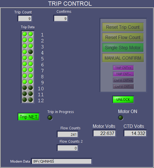The height and width of the screenshot is (168, 154).
Task: Click the dark right LED in row 4
Action: point(31,52)
